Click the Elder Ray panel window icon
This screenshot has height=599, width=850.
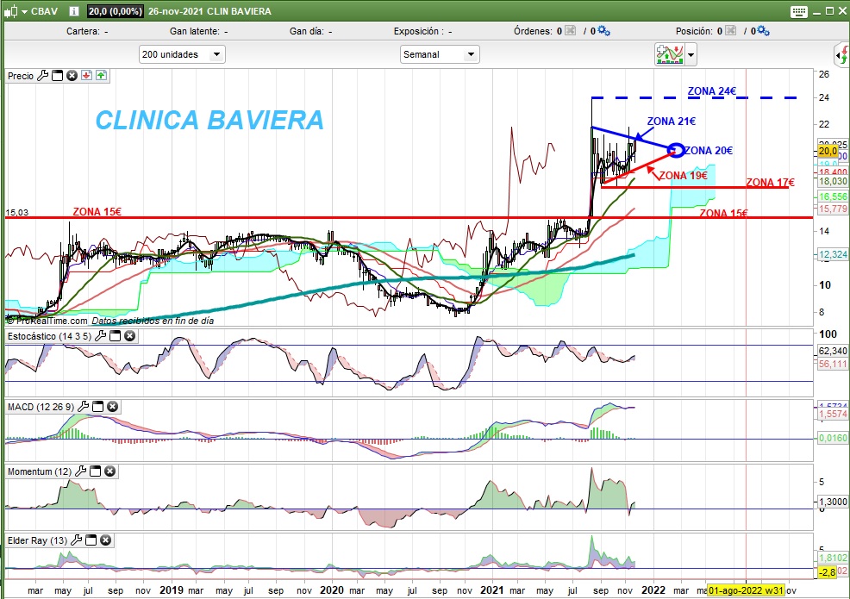91,540
